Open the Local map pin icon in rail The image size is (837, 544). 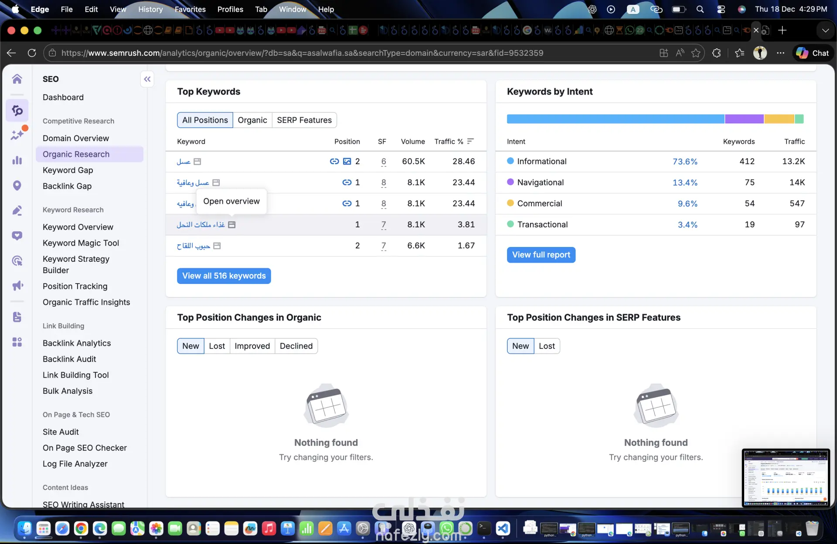(17, 186)
